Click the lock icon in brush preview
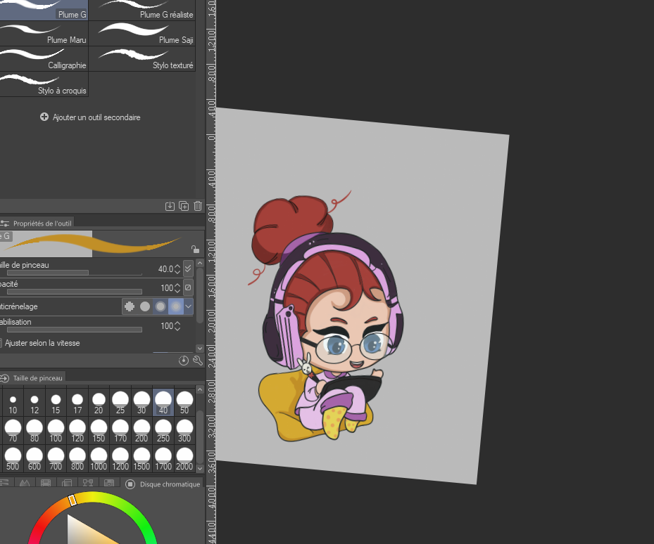This screenshot has width=654, height=544. tap(195, 249)
